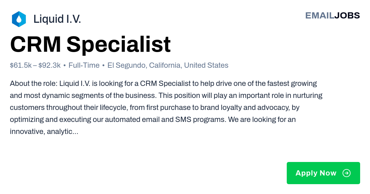
Task: Click the El Segundo, California location text
Action: [144, 65]
